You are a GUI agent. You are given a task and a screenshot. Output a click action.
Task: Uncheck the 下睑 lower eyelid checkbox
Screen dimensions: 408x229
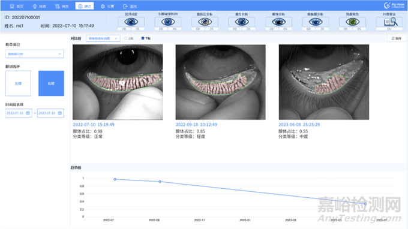[143, 38]
